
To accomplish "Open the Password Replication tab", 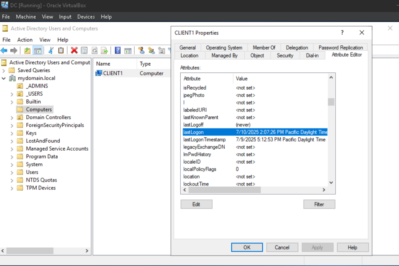I will [x=341, y=47].
